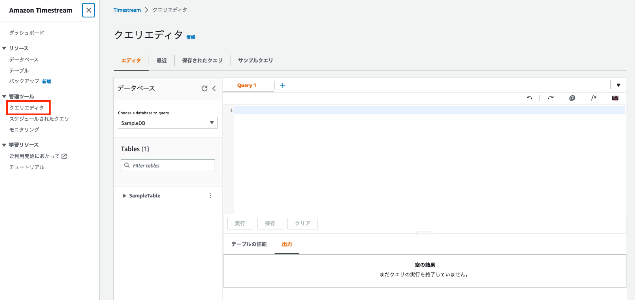635x300 pixels.
Task: Expand the SampleTable tree node
Action: (x=124, y=196)
